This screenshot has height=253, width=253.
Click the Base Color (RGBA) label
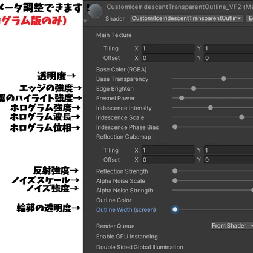[122, 70]
